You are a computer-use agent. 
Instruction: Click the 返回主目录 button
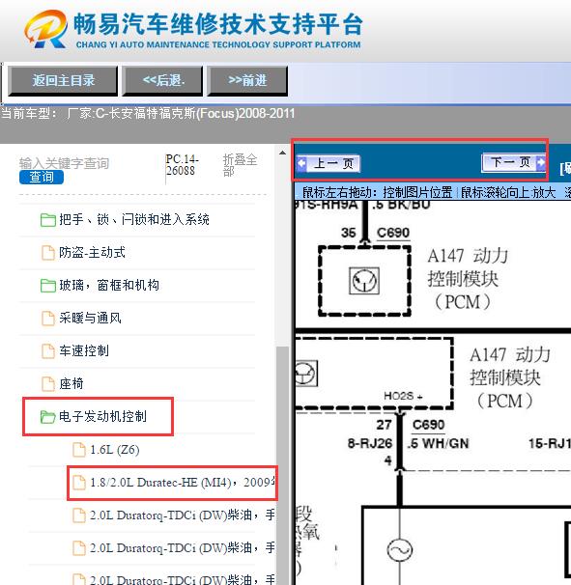click(63, 80)
